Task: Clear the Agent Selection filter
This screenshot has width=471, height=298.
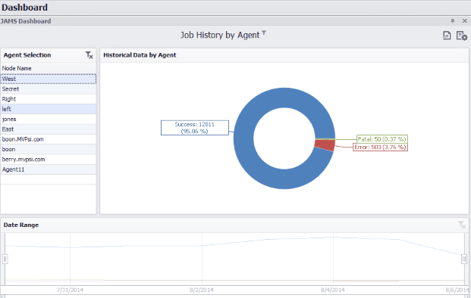Action: point(89,54)
